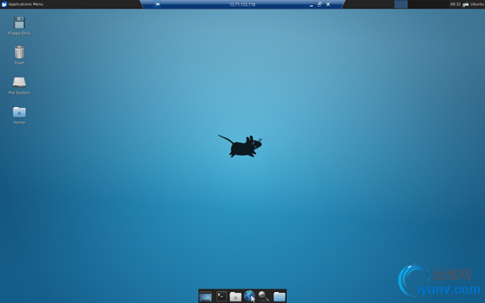Select the Floppy Disk desktop icon
The width and height of the screenshot is (485, 303).
pyautogui.click(x=19, y=25)
